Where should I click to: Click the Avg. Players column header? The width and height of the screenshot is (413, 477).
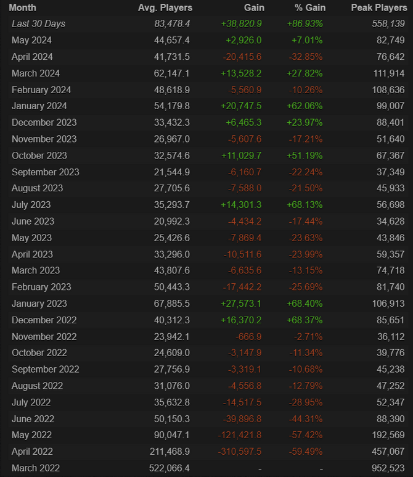(165, 8)
